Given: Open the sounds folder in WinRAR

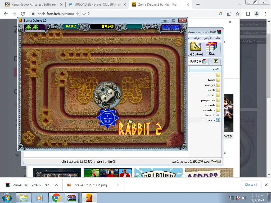Looking at the screenshot, I should click(212, 105).
